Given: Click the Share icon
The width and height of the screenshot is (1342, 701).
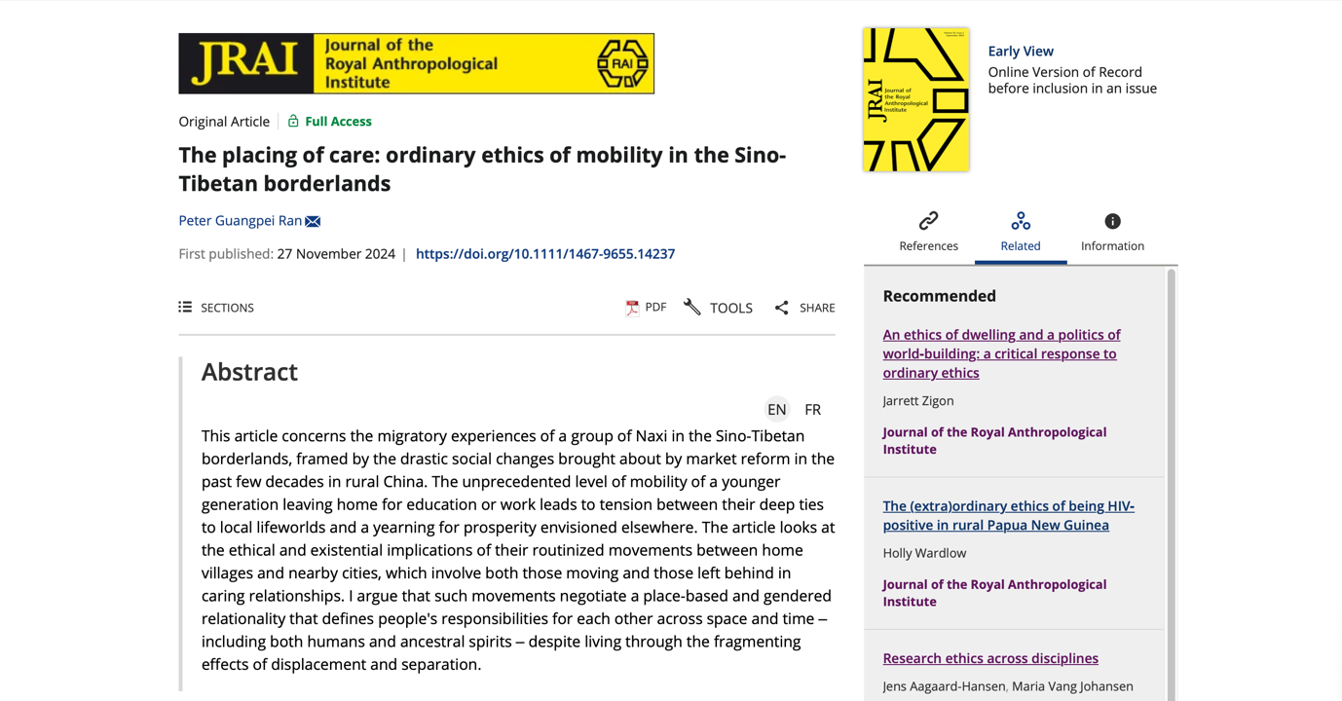Looking at the screenshot, I should [781, 308].
